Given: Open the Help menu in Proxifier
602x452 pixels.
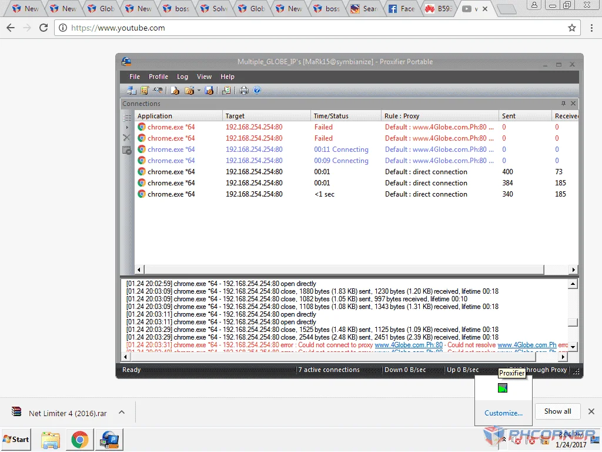Looking at the screenshot, I should tap(228, 77).
